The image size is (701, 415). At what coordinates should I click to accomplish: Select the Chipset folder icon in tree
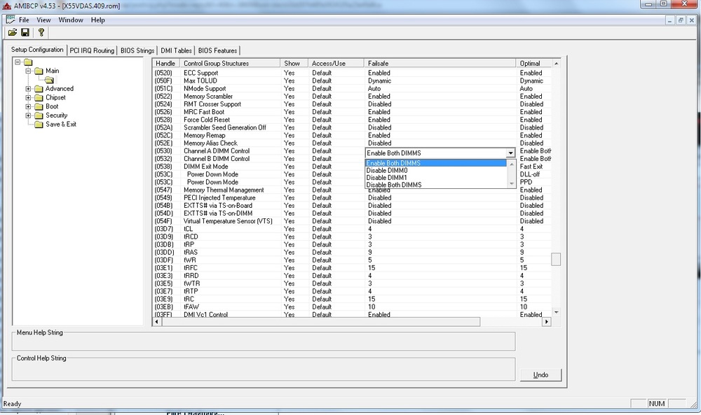coord(39,98)
